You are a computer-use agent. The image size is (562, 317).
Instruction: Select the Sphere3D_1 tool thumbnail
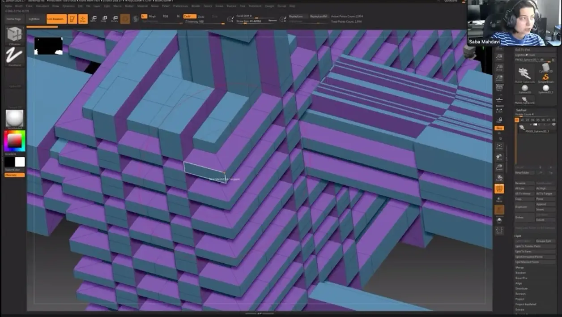(545, 88)
